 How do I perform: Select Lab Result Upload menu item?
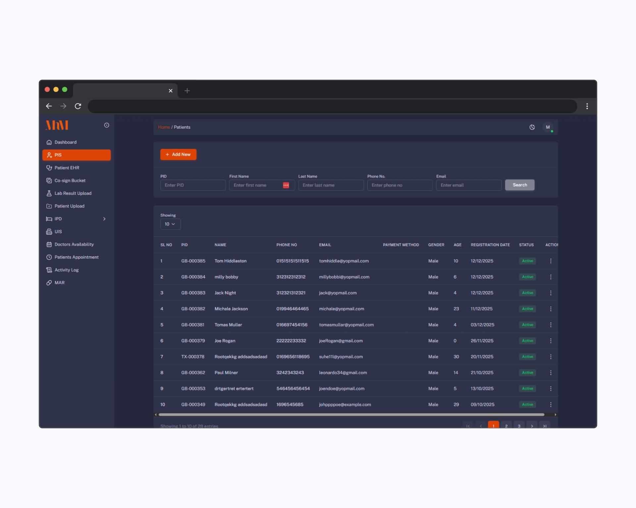pos(73,193)
